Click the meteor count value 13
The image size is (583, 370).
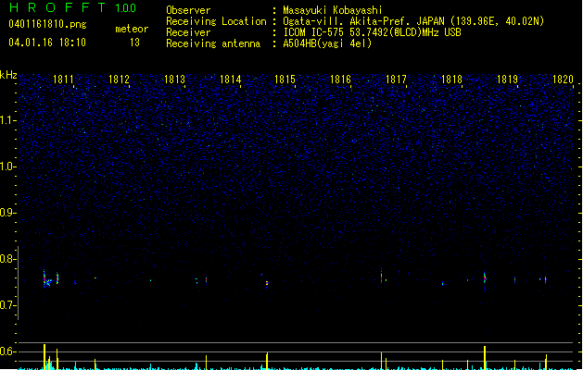coord(134,43)
